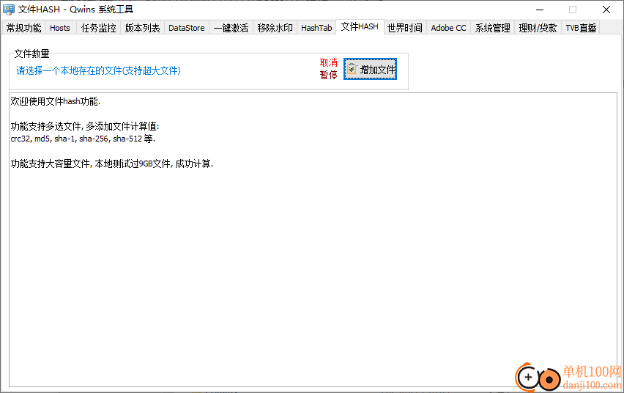This screenshot has height=393, width=624.
Task: Switch to the HashTab tab
Action: click(316, 28)
